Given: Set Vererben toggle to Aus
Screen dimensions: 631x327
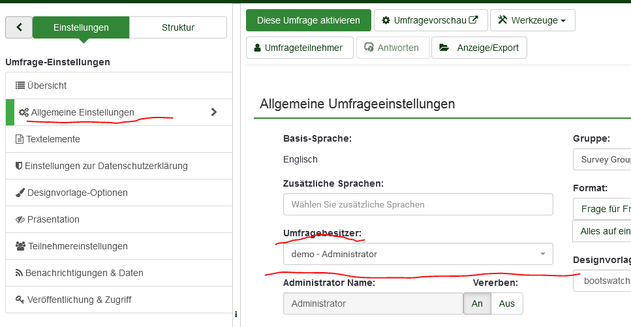Looking at the screenshot, I should click(x=506, y=304).
